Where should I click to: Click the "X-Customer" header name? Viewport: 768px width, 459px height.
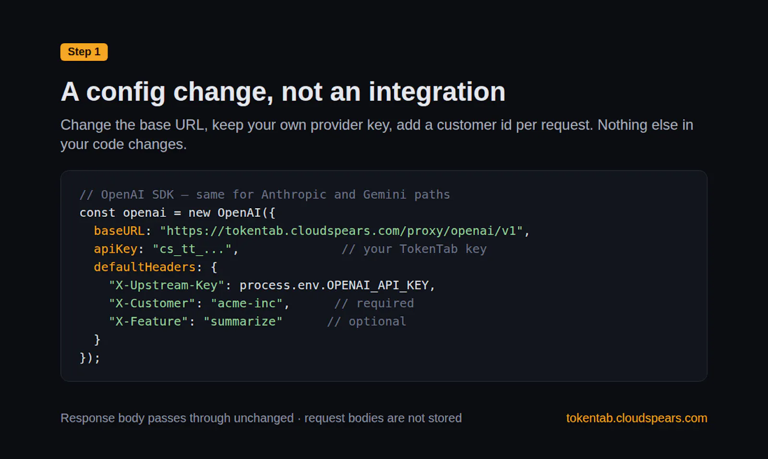[152, 304]
